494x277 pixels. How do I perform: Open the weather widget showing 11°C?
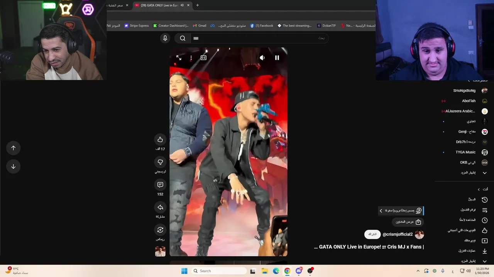pos(16,271)
